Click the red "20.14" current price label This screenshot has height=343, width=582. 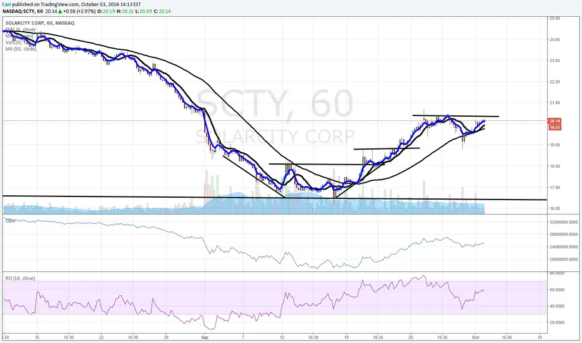click(555, 121)
